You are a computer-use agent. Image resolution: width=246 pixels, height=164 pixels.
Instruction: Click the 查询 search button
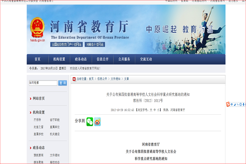tap(62, 83)
